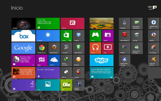The width and height of the screenshot is (161, 101).
Task: Open the Bing landscape tile
Action: tap(102, 23)
